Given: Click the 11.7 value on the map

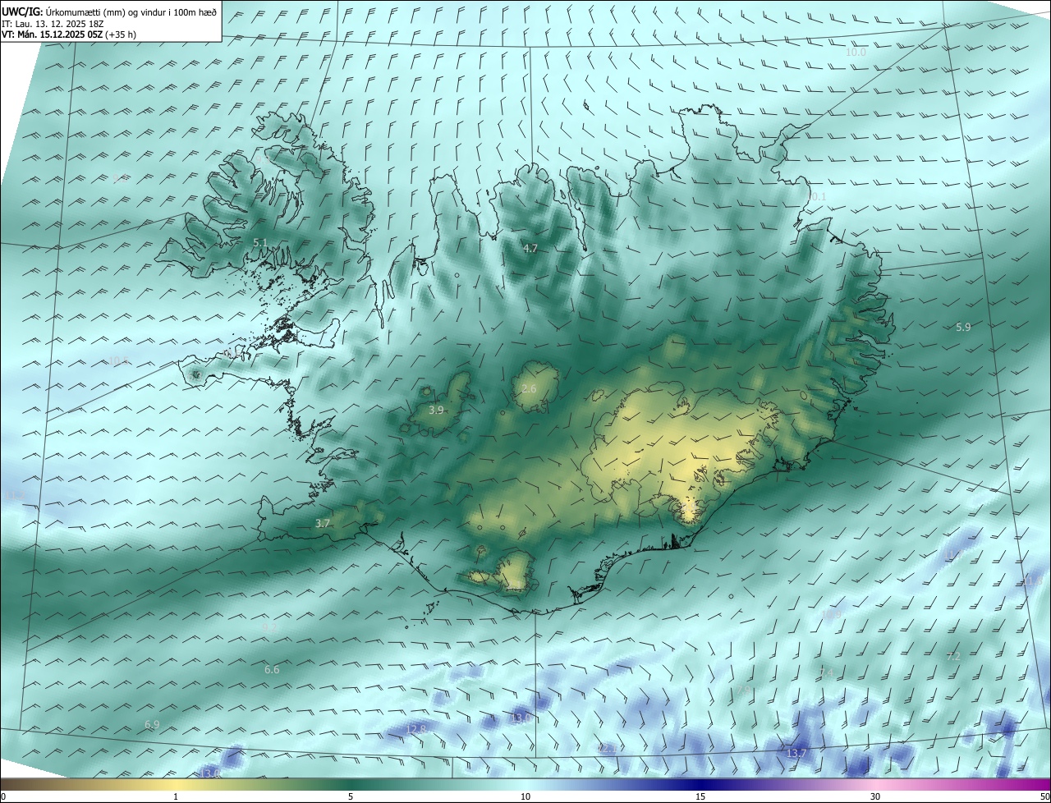Looking at the screenshot, I should (x=954, y=557).
